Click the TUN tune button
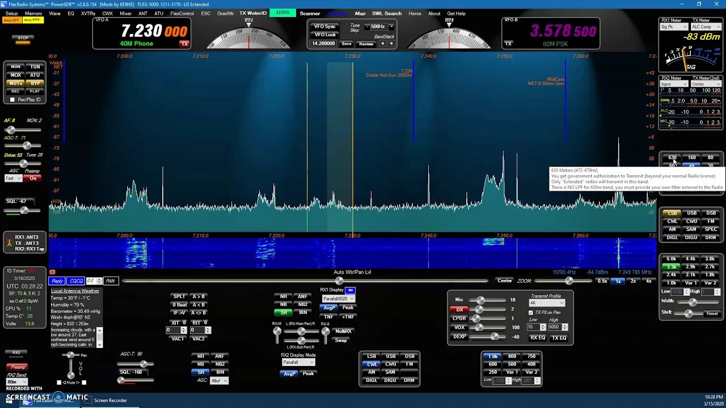The image size is (726, 408). coord(35,67)
